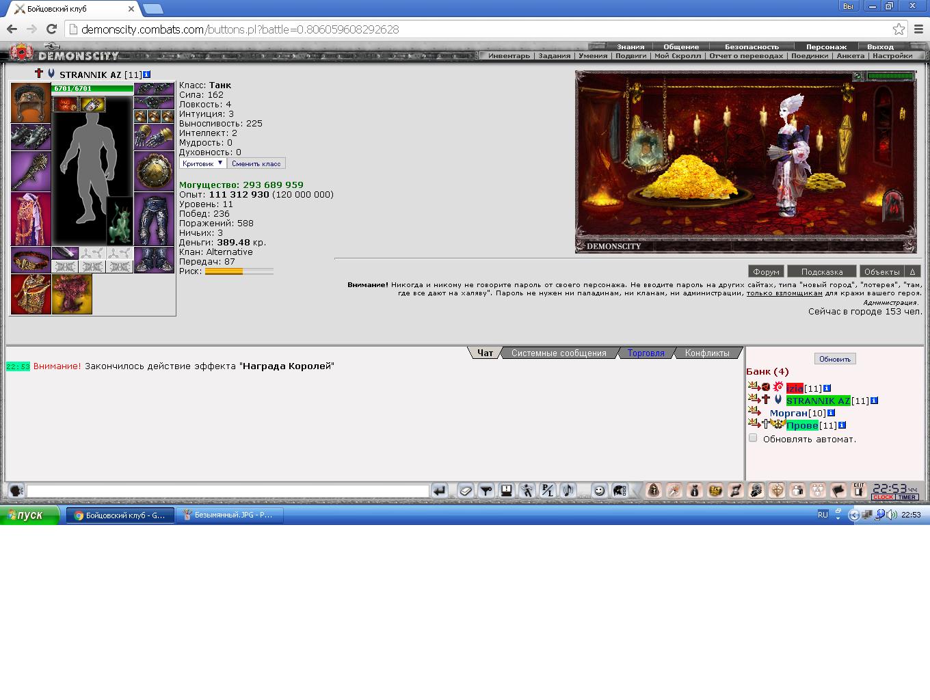
Task: Open Настройки submenu item
Action: coord(892,56)
